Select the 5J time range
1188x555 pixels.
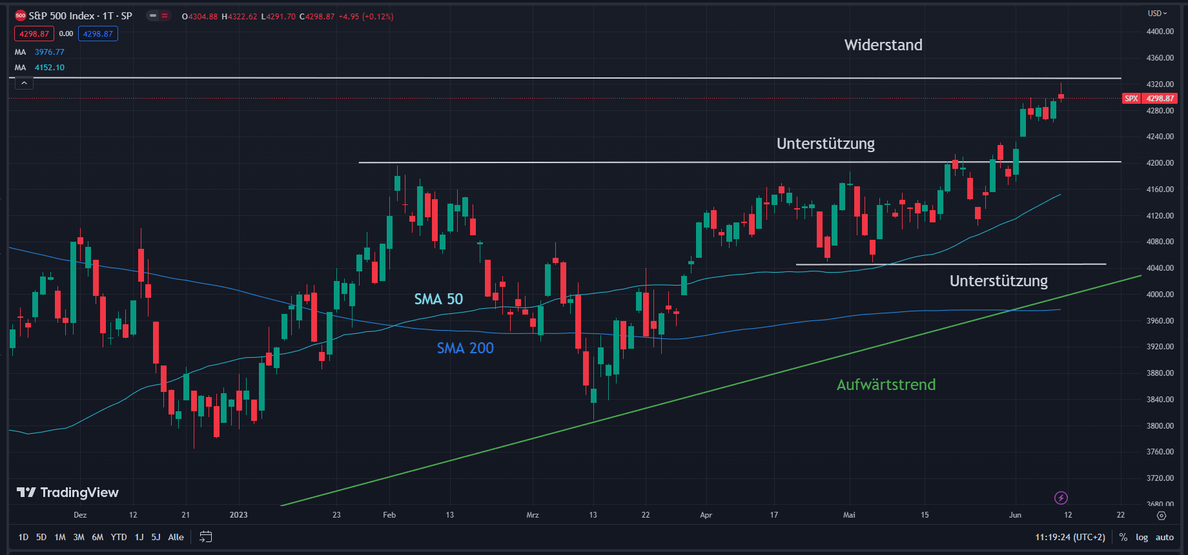coord(156,537)
